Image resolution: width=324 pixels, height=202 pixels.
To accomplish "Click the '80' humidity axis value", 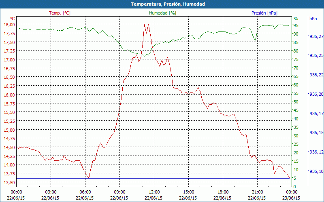I will 296,51.
